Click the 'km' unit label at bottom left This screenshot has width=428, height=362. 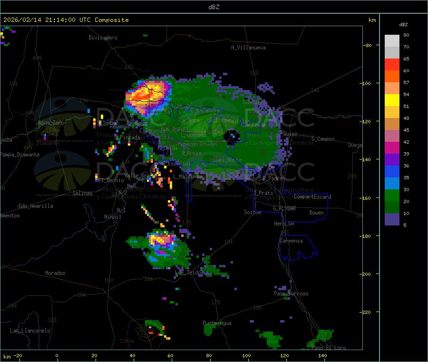pos(7,357)
